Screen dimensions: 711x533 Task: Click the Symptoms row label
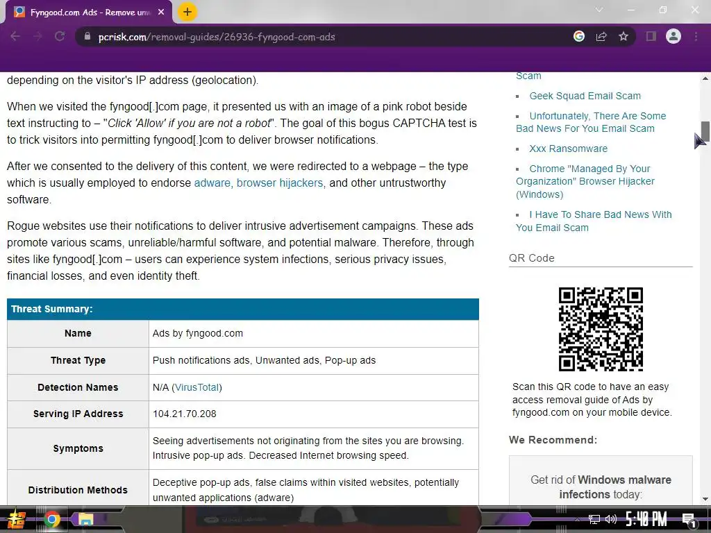pyautogui.click(x=78, y=449)
